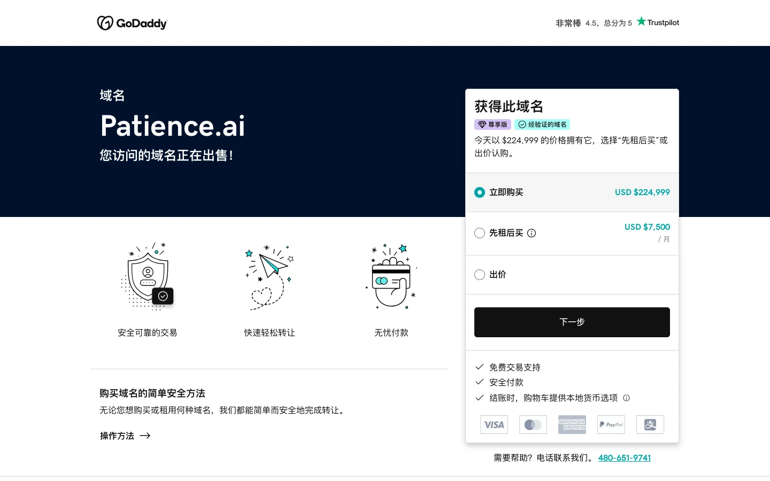
Task: Click the 安全可靠的交易 label
Action: [148, 333]
